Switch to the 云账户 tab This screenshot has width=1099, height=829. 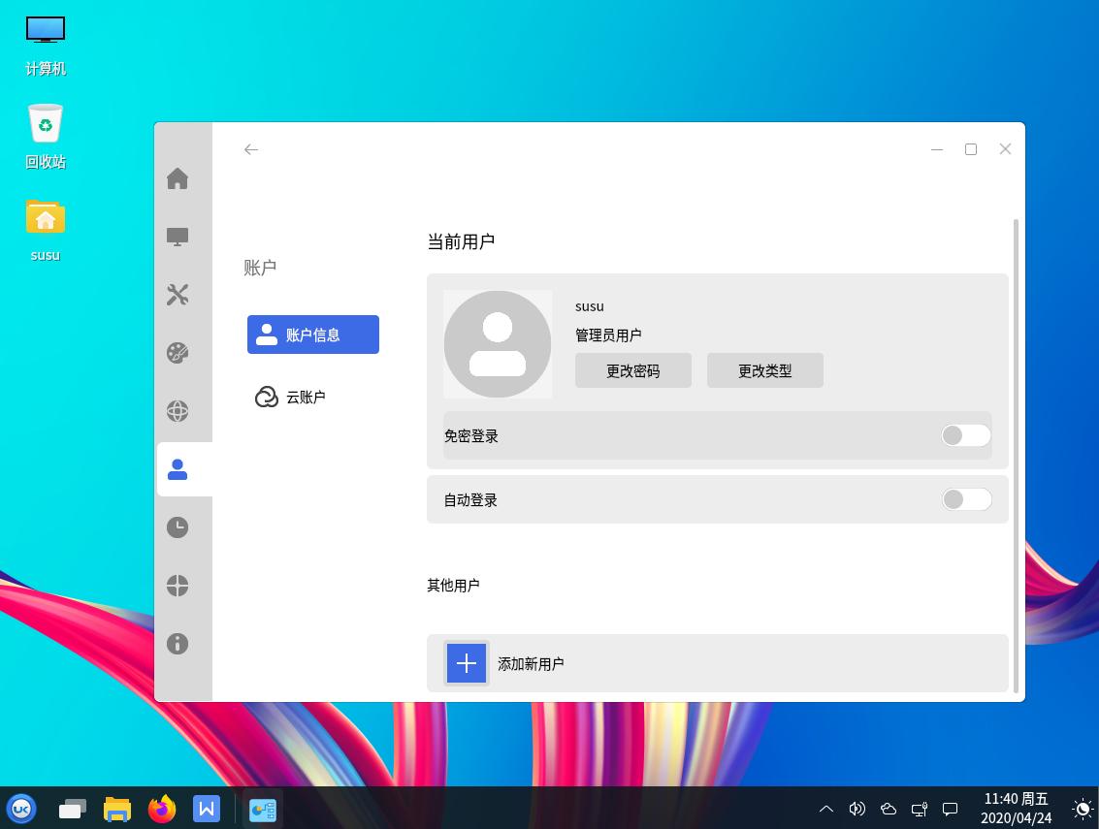point(305,397)
